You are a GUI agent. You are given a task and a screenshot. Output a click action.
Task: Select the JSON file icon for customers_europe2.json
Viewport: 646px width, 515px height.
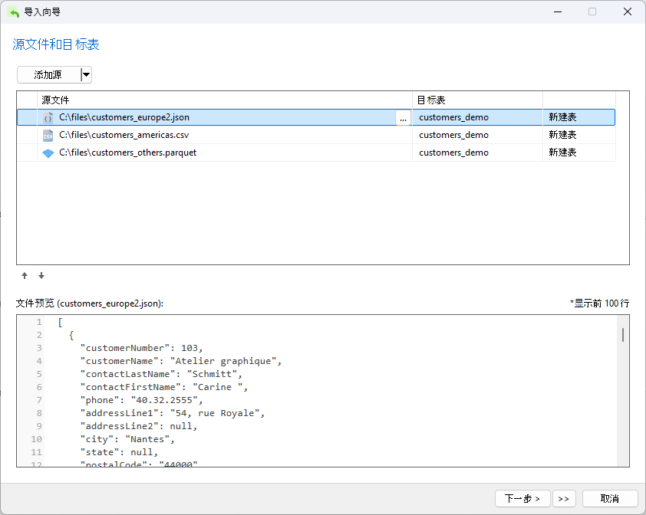[x=48, y=118]
